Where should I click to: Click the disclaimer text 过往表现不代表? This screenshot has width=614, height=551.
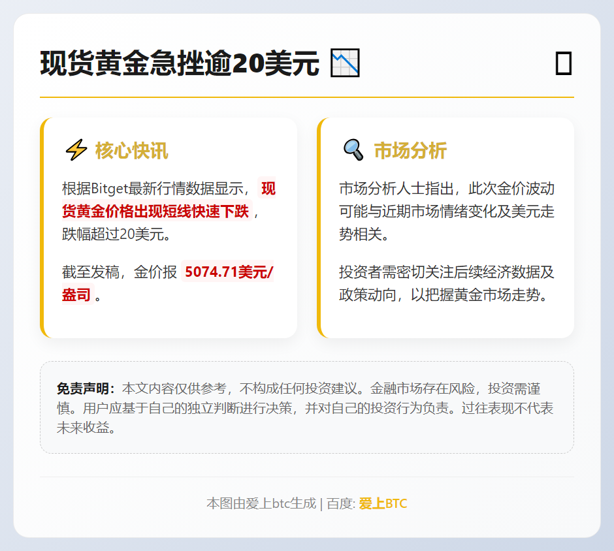pos(507,408)
